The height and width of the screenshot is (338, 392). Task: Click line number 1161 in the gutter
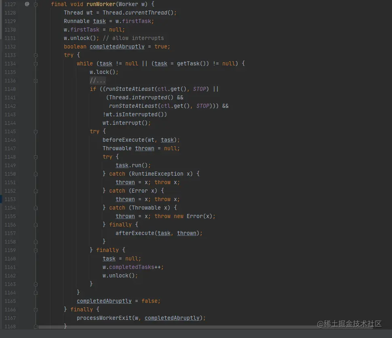(10, 267)
